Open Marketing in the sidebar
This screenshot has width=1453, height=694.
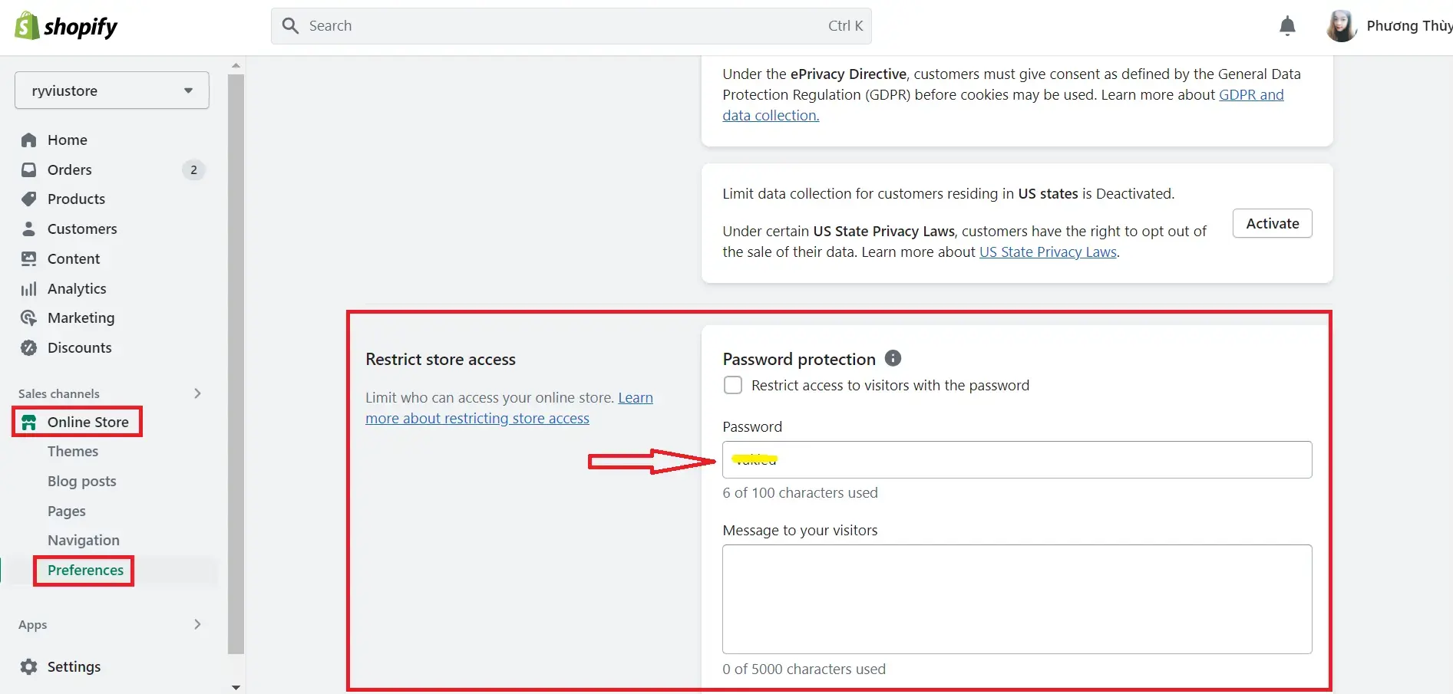81,318
